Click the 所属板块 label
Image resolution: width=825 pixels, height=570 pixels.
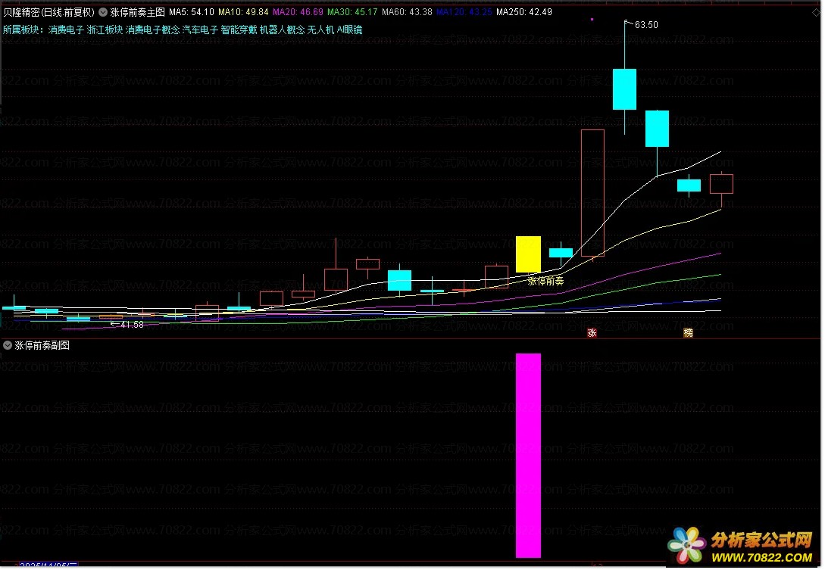pyautogui.click(x=23, y=30)
